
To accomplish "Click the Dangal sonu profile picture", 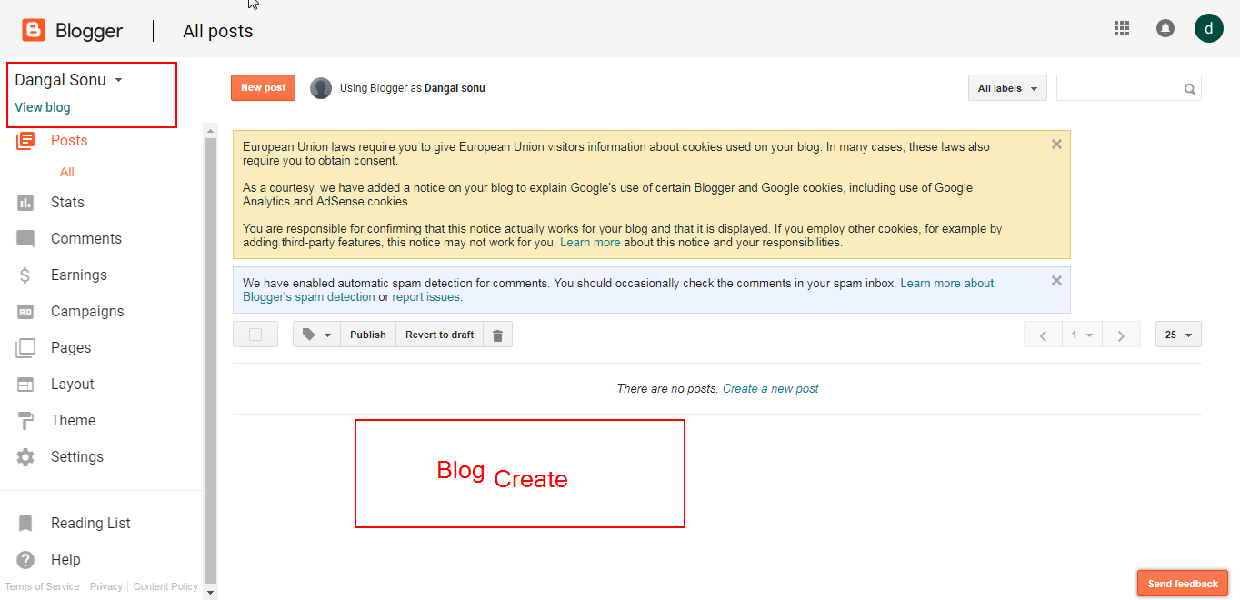I will [x=321, y=88].
